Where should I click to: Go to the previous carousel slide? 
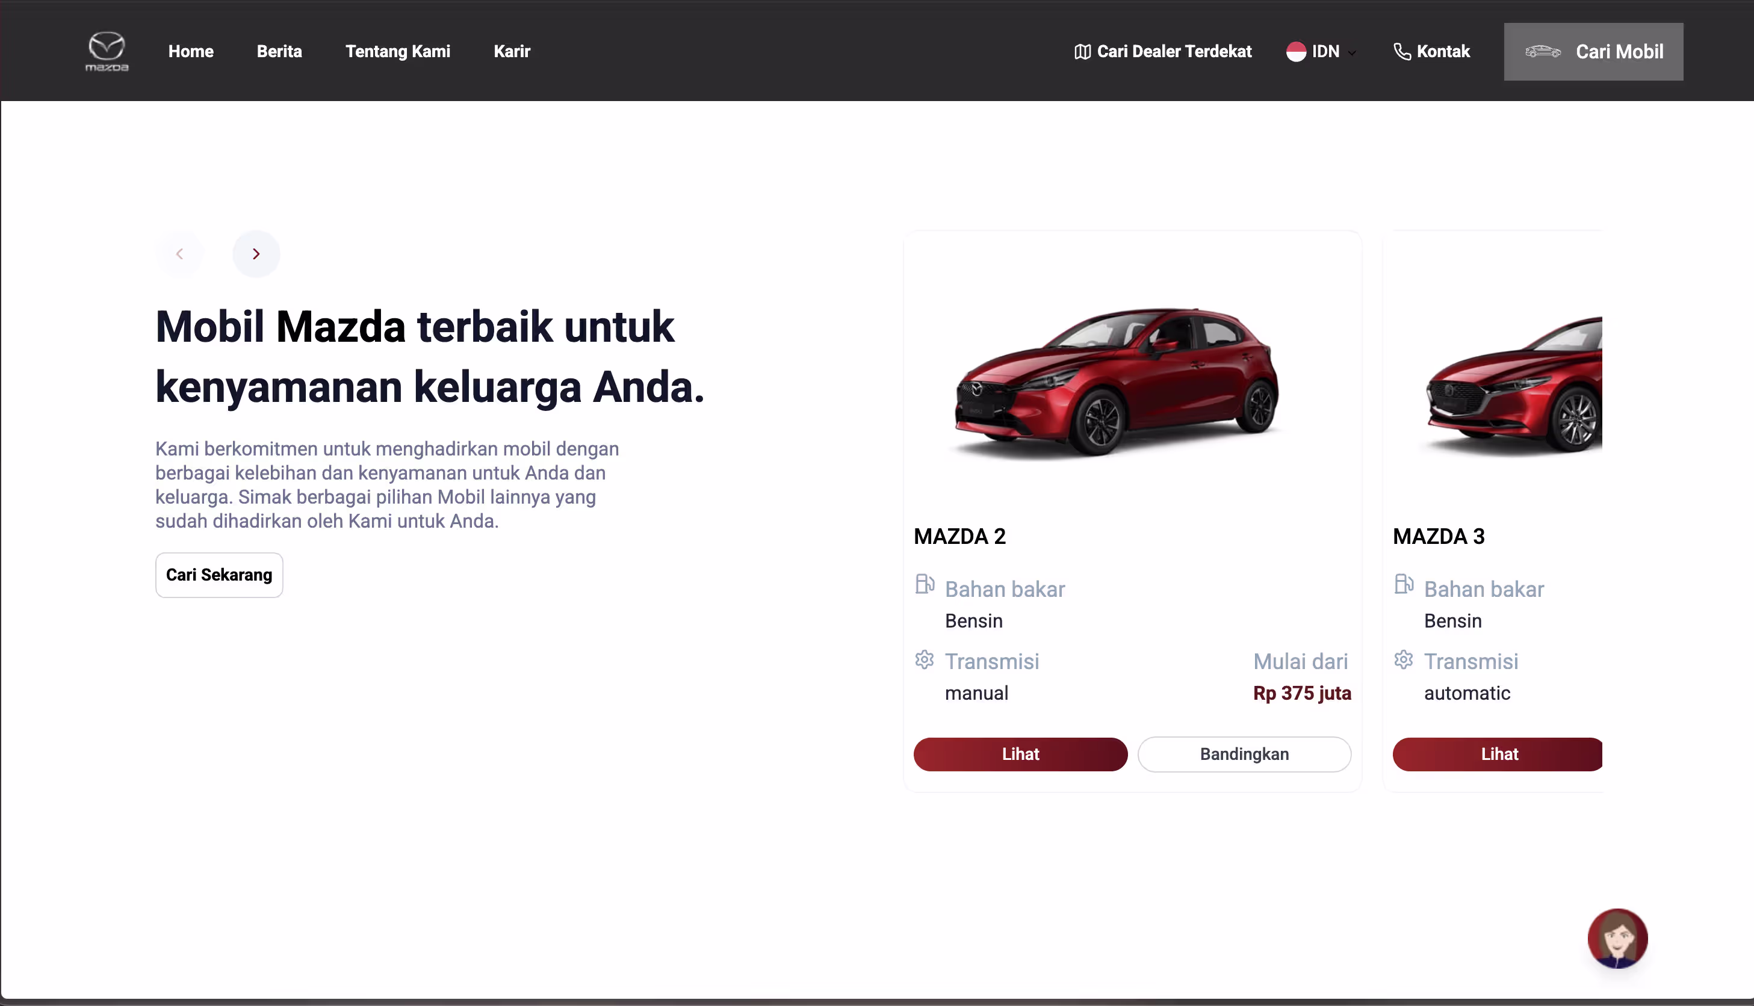coord(180,253)
